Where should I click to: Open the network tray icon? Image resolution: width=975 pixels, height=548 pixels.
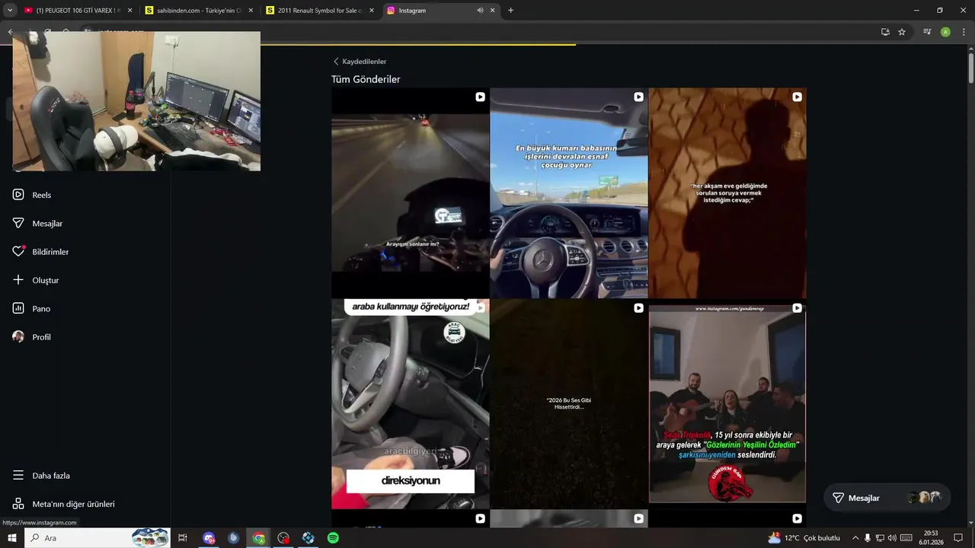880,538
